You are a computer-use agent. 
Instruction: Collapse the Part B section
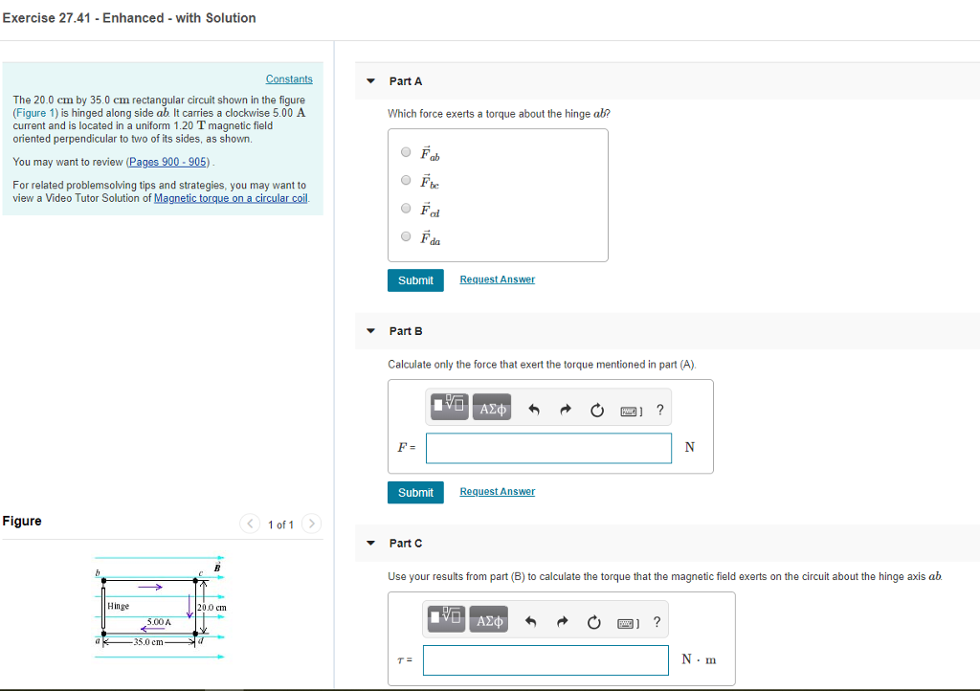click(370, 330)
